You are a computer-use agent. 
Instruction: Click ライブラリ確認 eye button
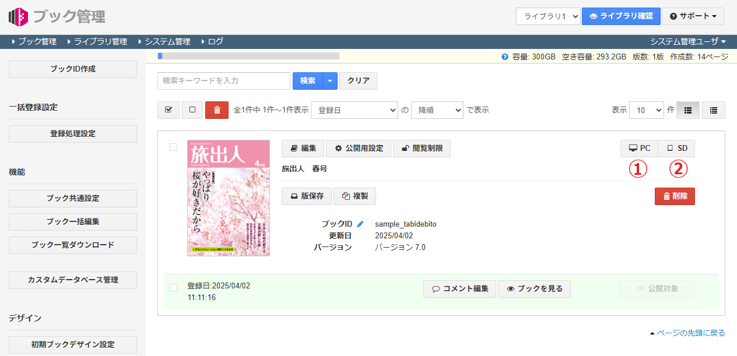pos(621,16)
